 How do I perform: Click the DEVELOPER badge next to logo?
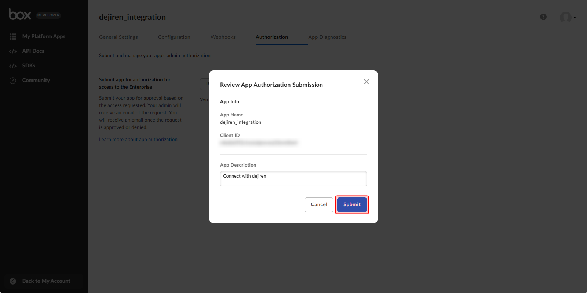(x=48, y=15)
